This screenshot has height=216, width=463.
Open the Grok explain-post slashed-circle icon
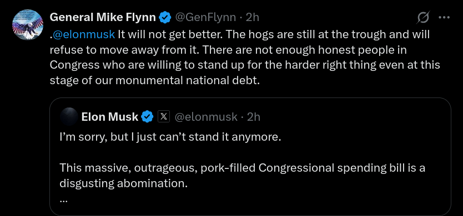[423, 18]
